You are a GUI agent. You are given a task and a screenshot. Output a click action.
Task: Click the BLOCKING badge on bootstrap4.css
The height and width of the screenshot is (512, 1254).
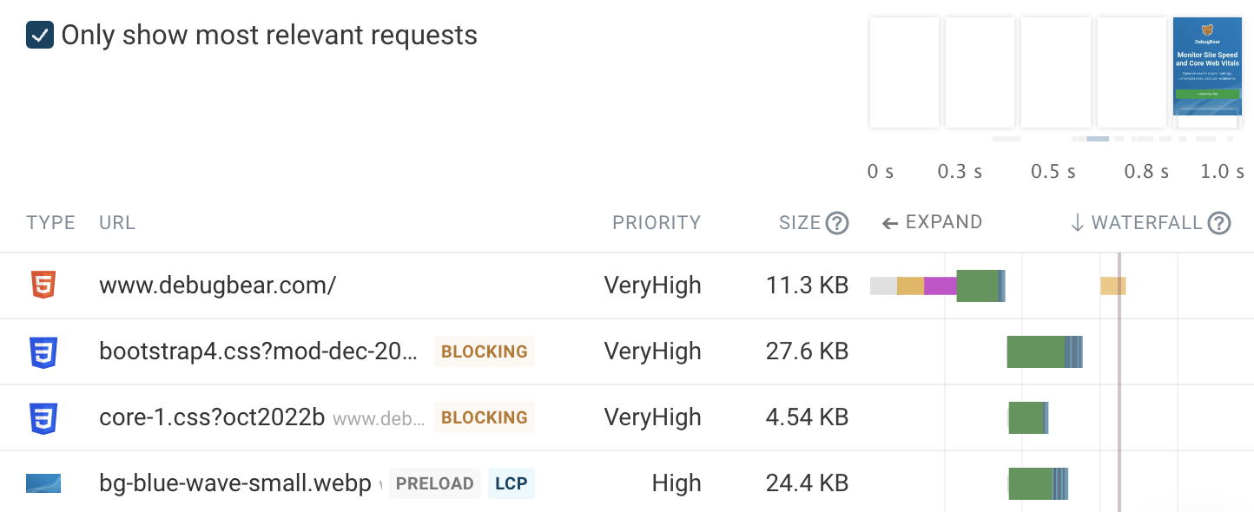[484, 351]
